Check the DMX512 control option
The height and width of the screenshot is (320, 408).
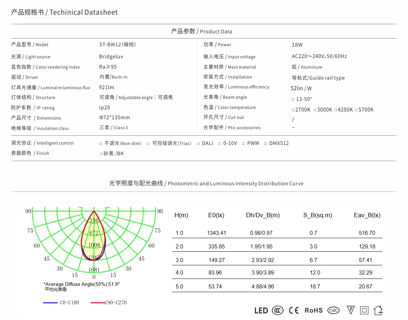[x=266, y=144]
